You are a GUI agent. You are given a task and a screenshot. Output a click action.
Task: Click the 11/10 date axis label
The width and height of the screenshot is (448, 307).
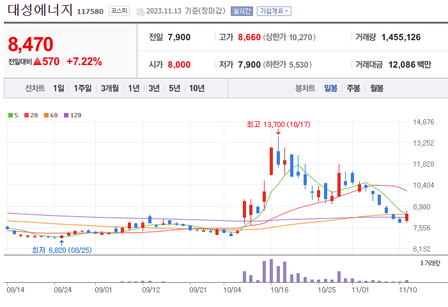(x=408, y=290)
